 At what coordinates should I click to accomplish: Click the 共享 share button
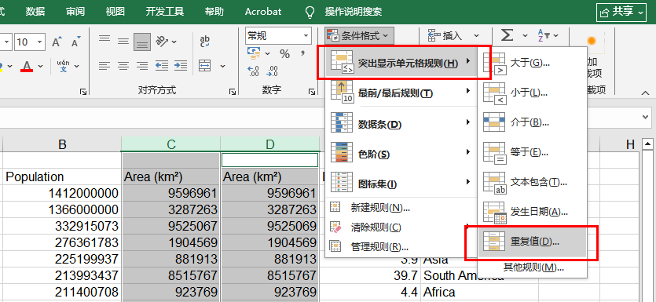621,13
